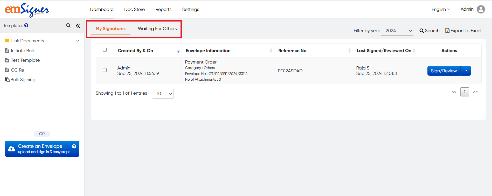Screen dimensions: 492x196
Task: Open the Bulk Signing template
Action: [x=23, y=80]
